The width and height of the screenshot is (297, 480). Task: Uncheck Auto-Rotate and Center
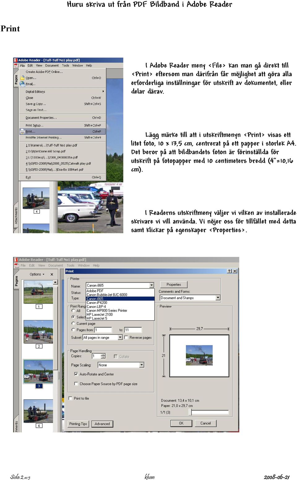(76, 374)
